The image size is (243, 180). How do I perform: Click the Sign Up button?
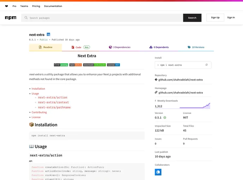tap(215, 18)
